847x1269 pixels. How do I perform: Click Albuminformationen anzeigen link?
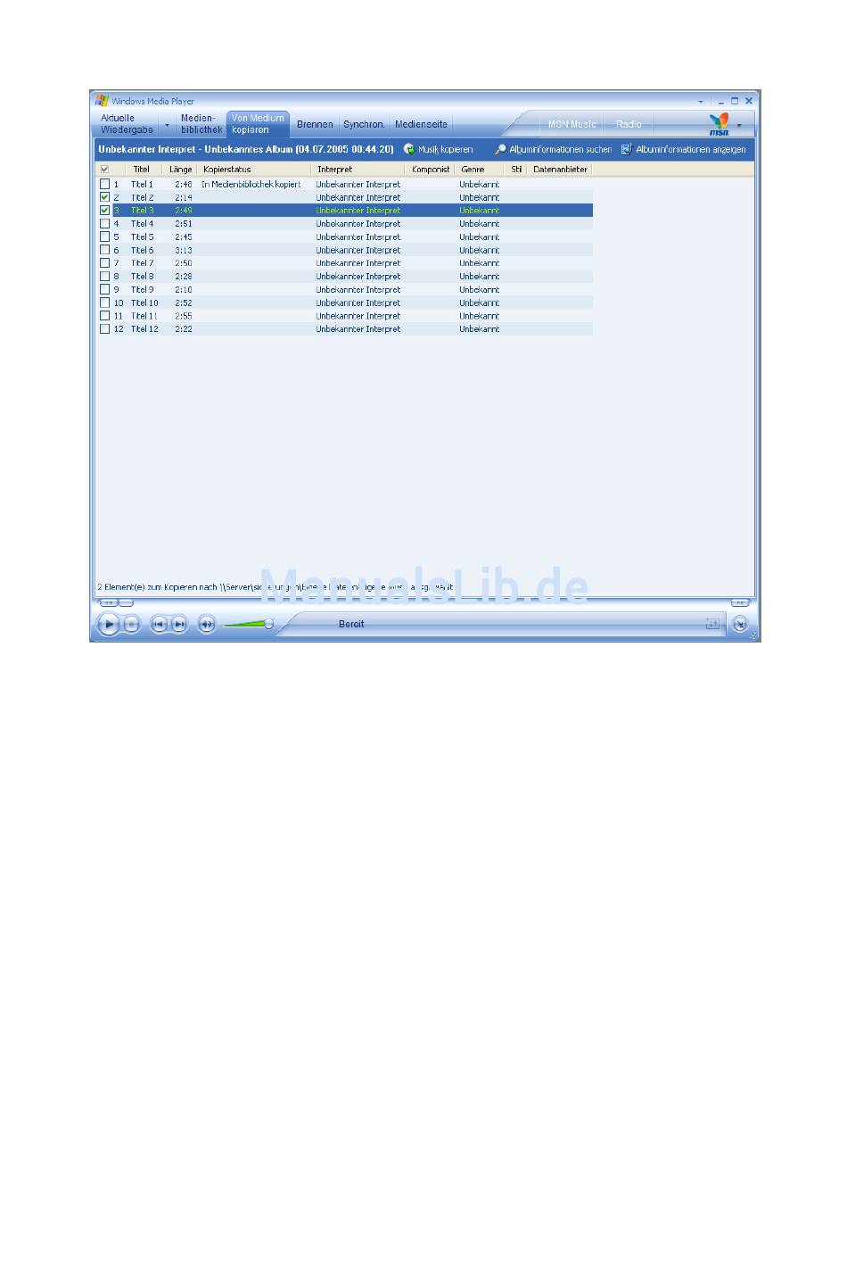[691, 150]
